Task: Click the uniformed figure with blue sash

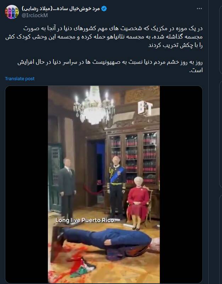Action: pyautogui.click(x=116, y=187)
